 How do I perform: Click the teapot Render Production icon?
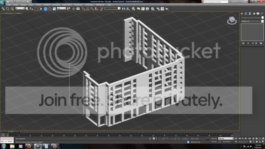[x=167, y=9]
